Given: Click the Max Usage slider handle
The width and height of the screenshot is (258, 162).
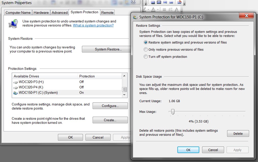Looking at the screenshot, I should 173,112.
